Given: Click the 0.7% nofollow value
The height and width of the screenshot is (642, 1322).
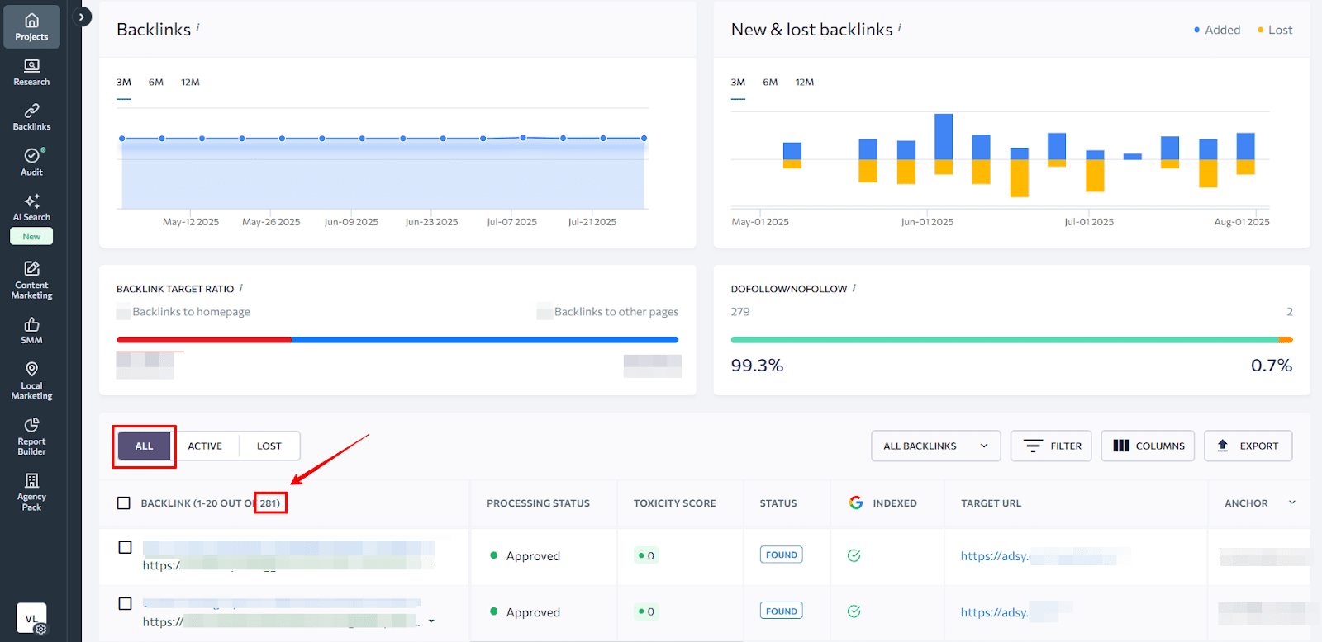Looking at the screenshot, I should click(1271, 366).
